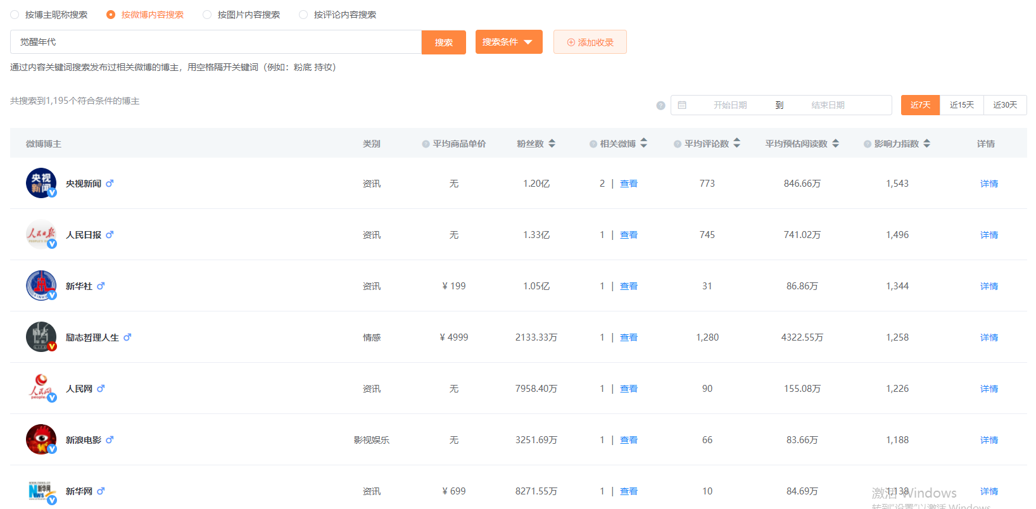The image size is (1036, 509).
Task: Open 详情 details for 新华网
Action: [989, 491]
